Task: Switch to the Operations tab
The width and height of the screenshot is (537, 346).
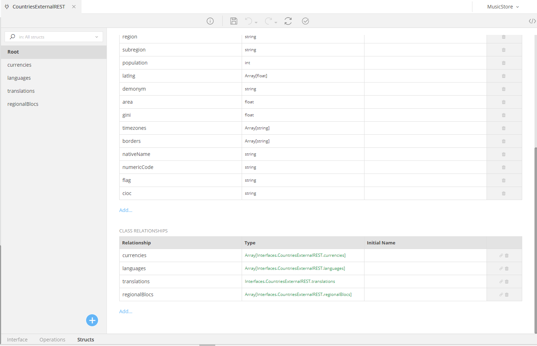Action: pyautogui.click(x=52, y=340)
